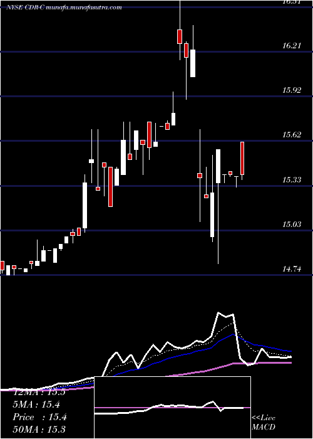Click the 12MA value label

39,392
